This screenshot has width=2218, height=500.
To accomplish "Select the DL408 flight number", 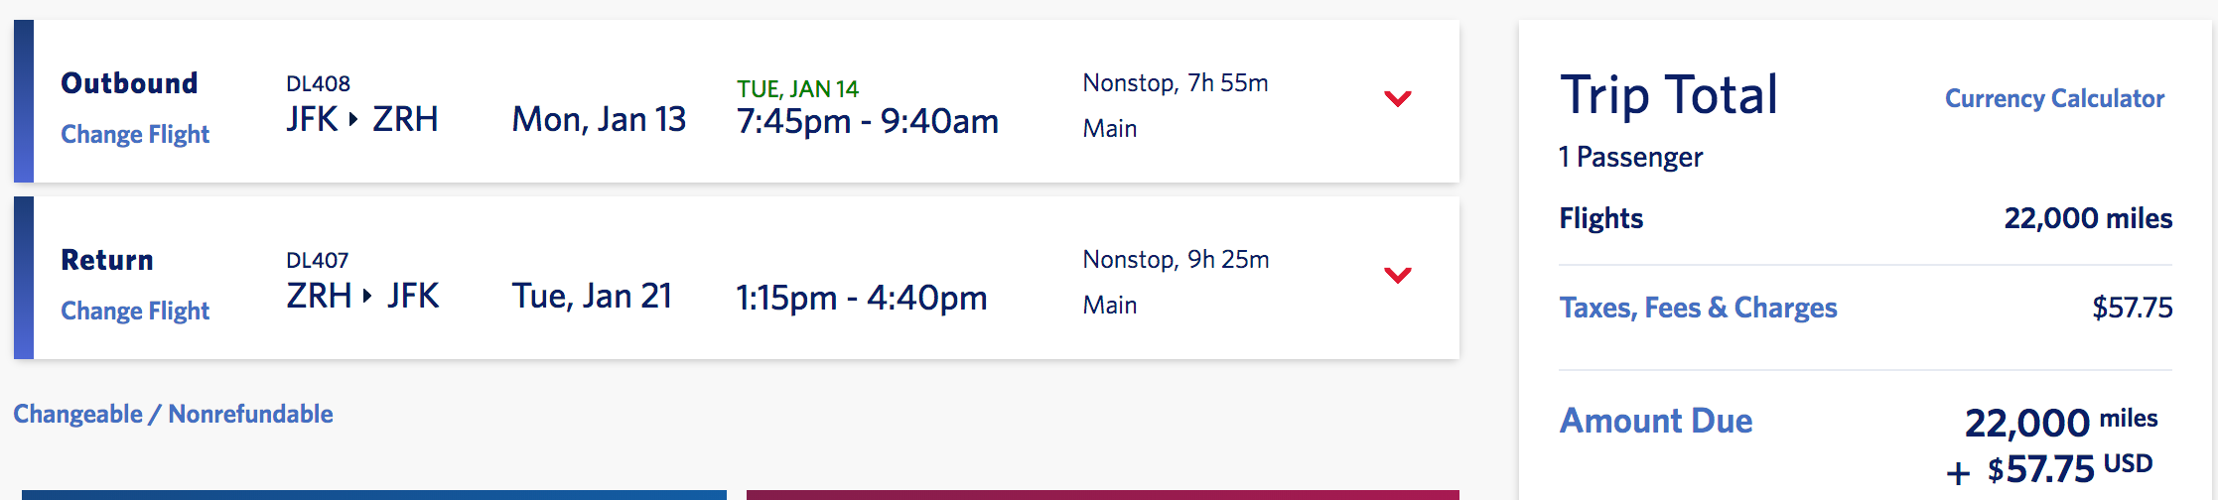I will coord(318,83).
